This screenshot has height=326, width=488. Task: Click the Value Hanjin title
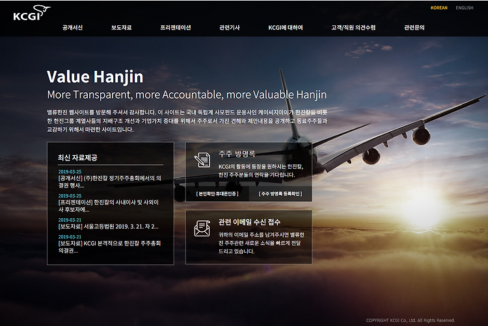(95, 77)
